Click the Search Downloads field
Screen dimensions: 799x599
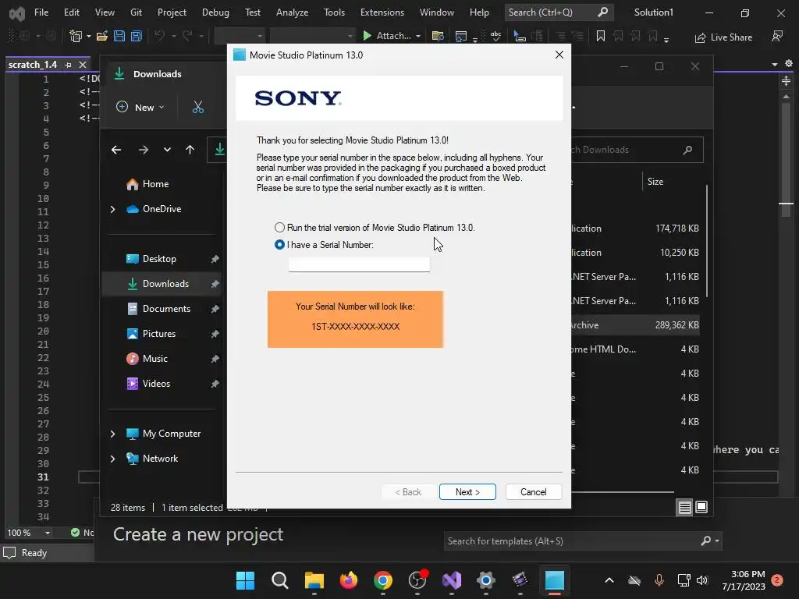[637, 150]
